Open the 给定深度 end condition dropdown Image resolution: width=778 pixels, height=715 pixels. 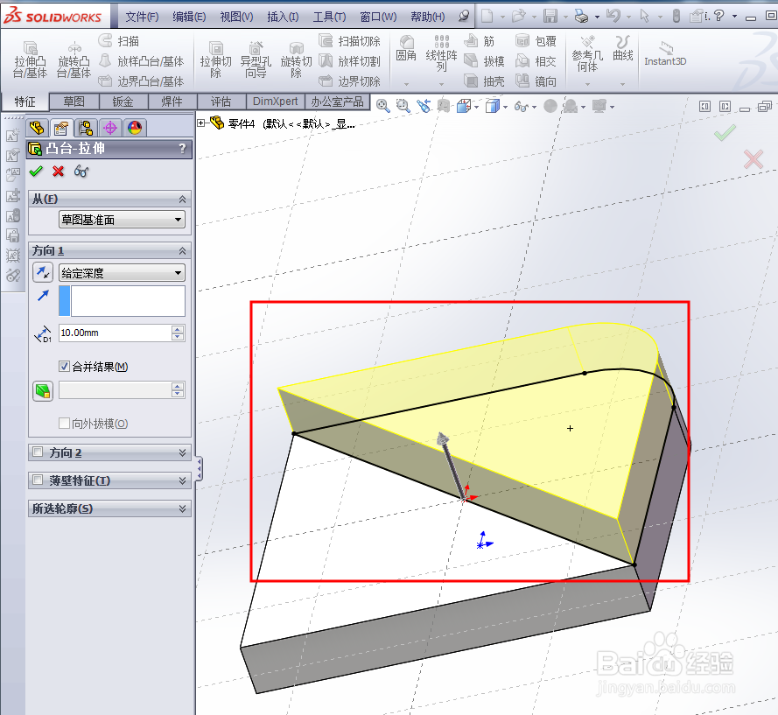(122, 273)
